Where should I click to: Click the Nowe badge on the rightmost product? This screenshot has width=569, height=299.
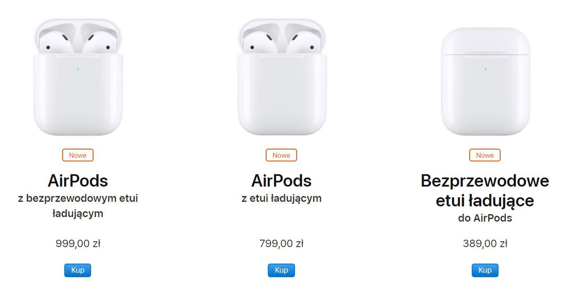coord(485,155)
